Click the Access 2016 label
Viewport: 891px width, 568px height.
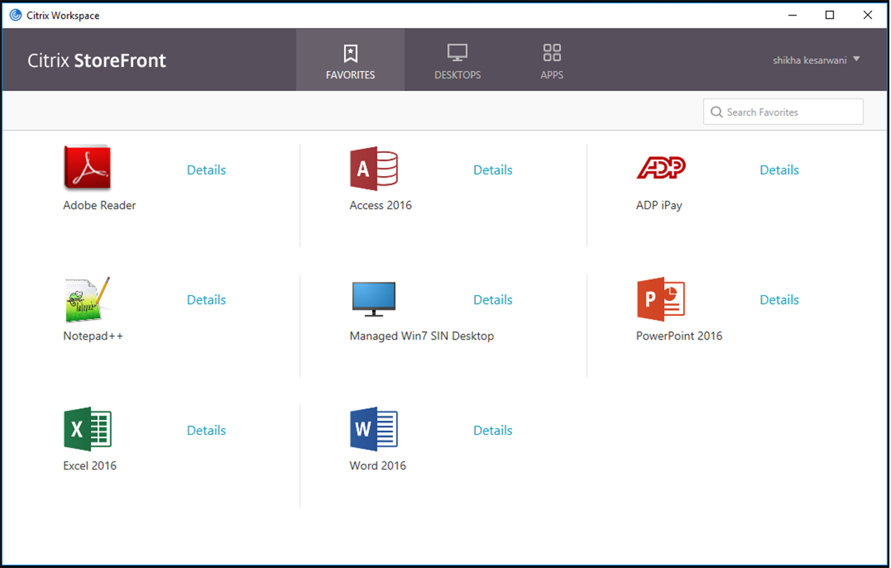click(x=380, y=205)
